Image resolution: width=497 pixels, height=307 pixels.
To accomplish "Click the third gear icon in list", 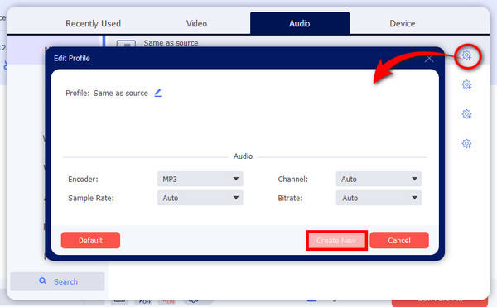I will (x=466, y=114).
